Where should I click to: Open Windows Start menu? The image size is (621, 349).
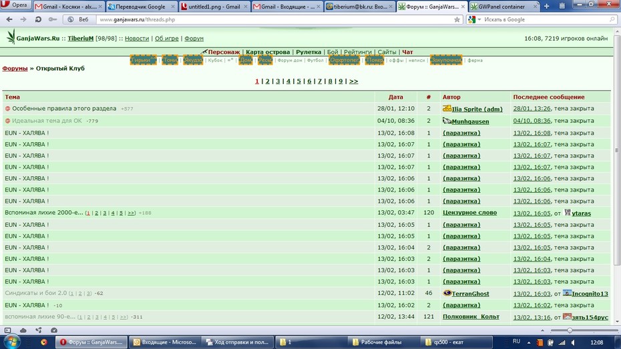[11, 342]
